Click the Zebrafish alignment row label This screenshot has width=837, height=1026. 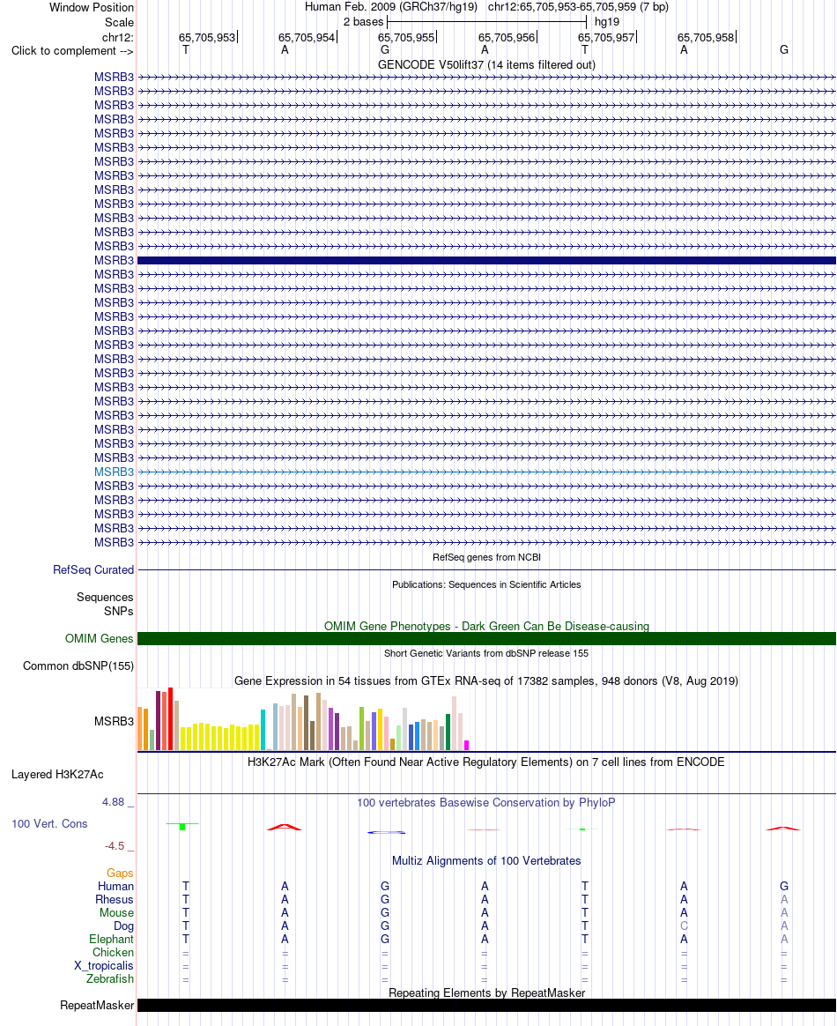[110, 979]
